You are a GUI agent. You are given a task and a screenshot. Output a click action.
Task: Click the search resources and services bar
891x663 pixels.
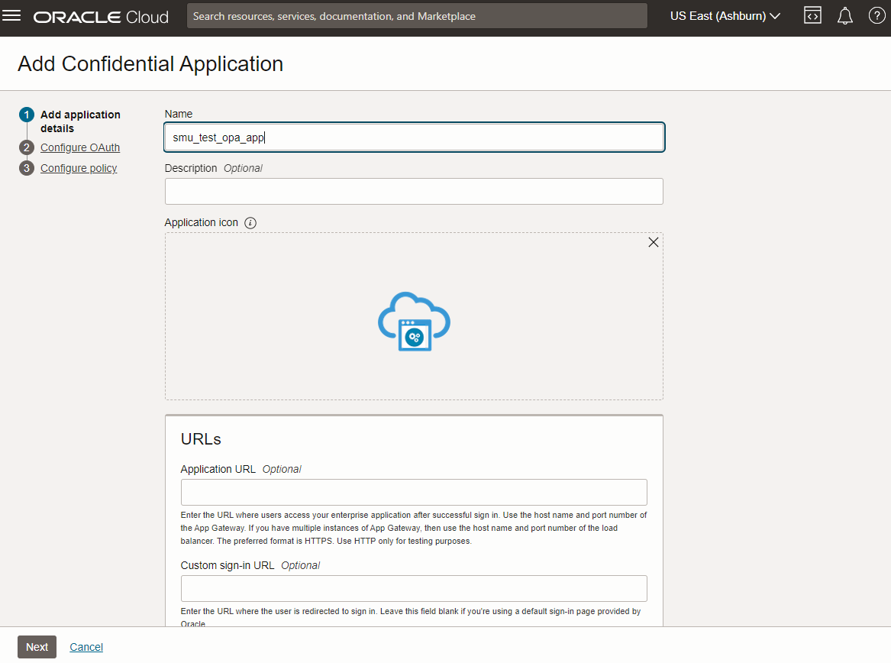[417, 16]
